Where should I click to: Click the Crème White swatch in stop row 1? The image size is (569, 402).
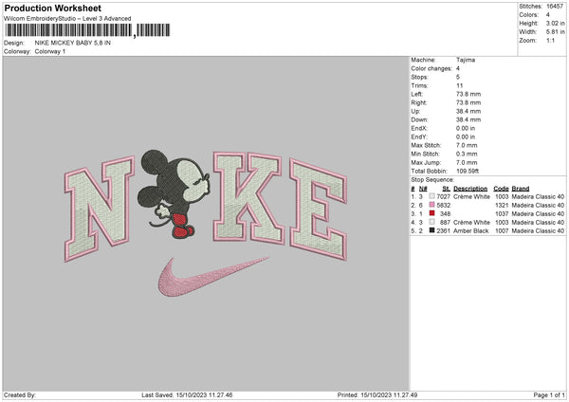click(431, 196)
